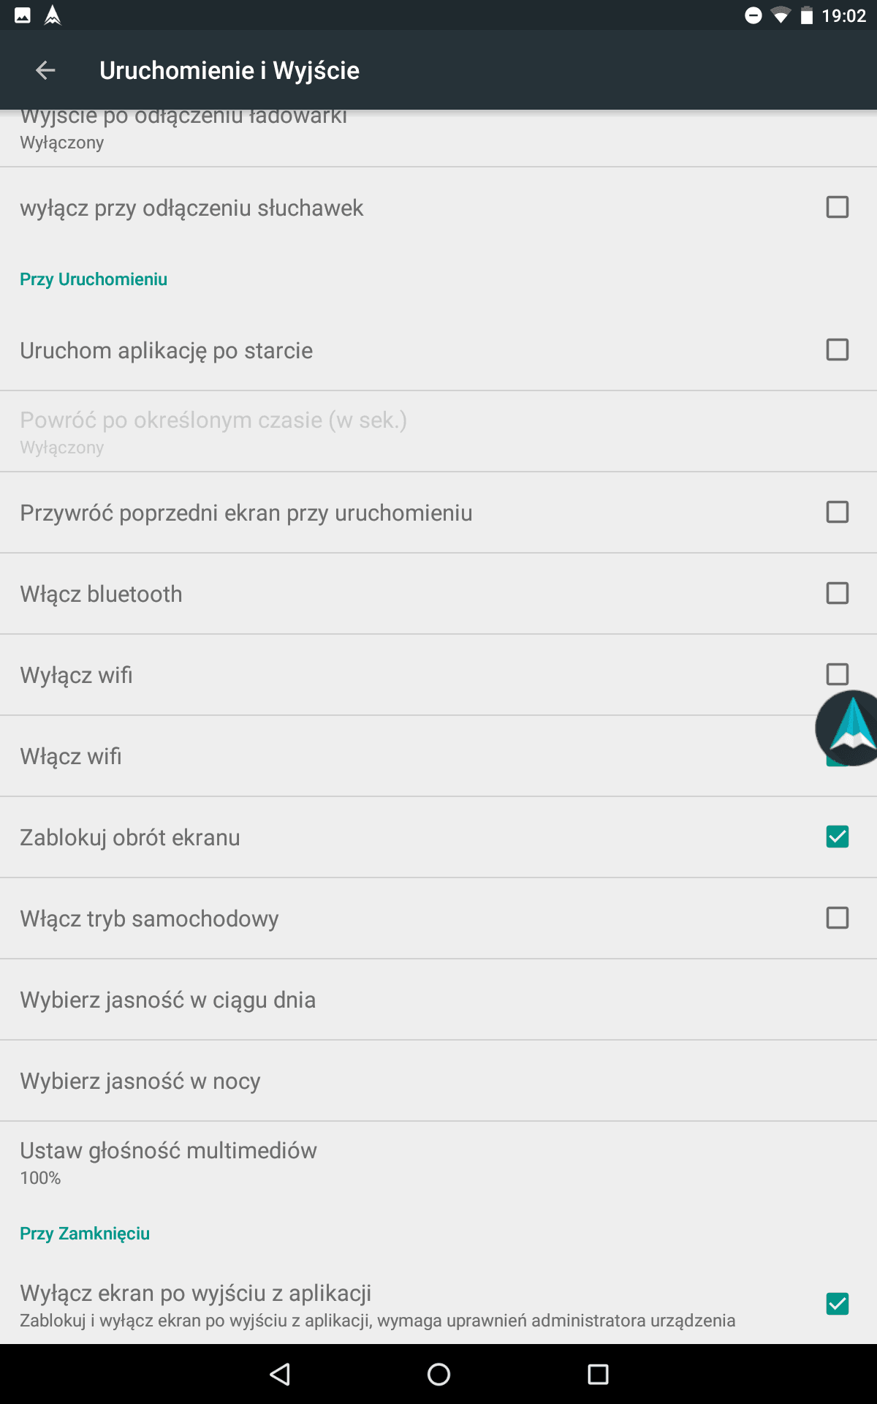Tap the back arrow in header
The image size is (877, 1404).
[x=45, y=70]
